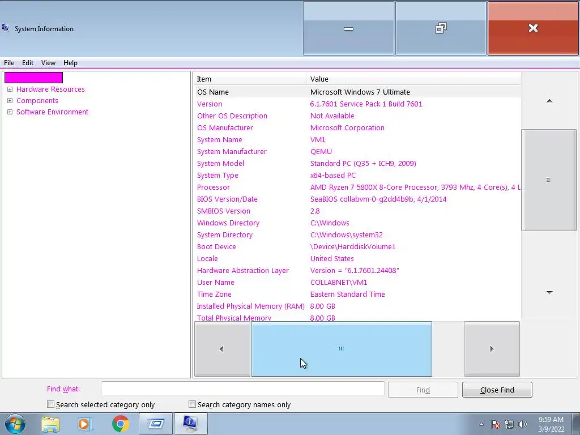Launch Windows Explorer from the taskbar
This screenshot has width=580, height=435.
click(50, 424)
